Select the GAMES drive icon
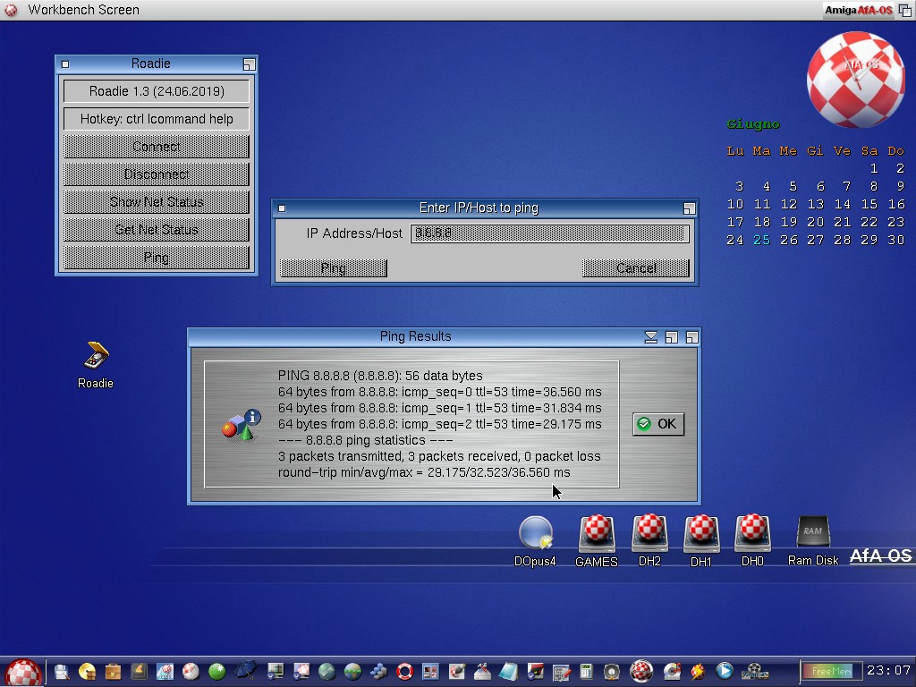The image size is (916, 687). pos(596,533)
